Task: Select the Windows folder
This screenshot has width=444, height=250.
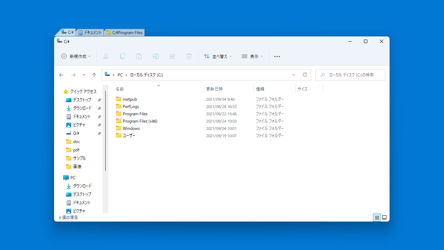Action: tap(131, 128)
